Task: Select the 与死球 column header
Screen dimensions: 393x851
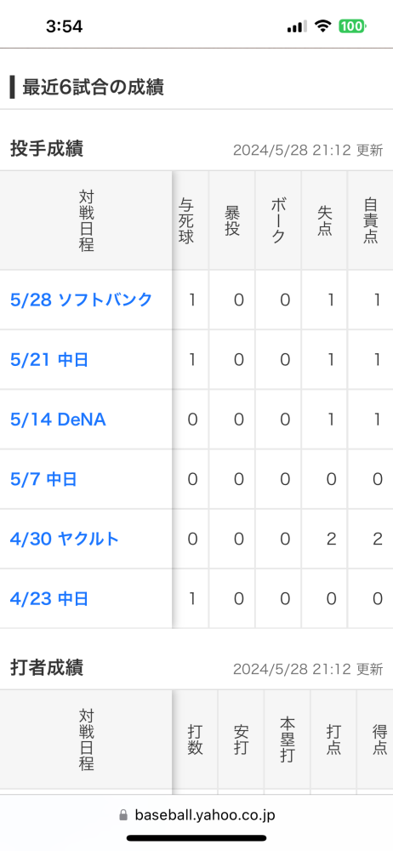Action: [186, 220]
